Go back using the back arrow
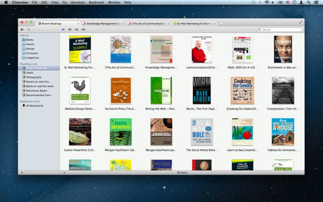This screenshot has height=202, width=323. [x=22, y=30]
